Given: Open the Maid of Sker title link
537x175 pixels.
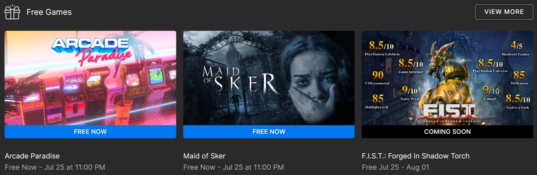Looking at the screenshot, I should 204,156.
